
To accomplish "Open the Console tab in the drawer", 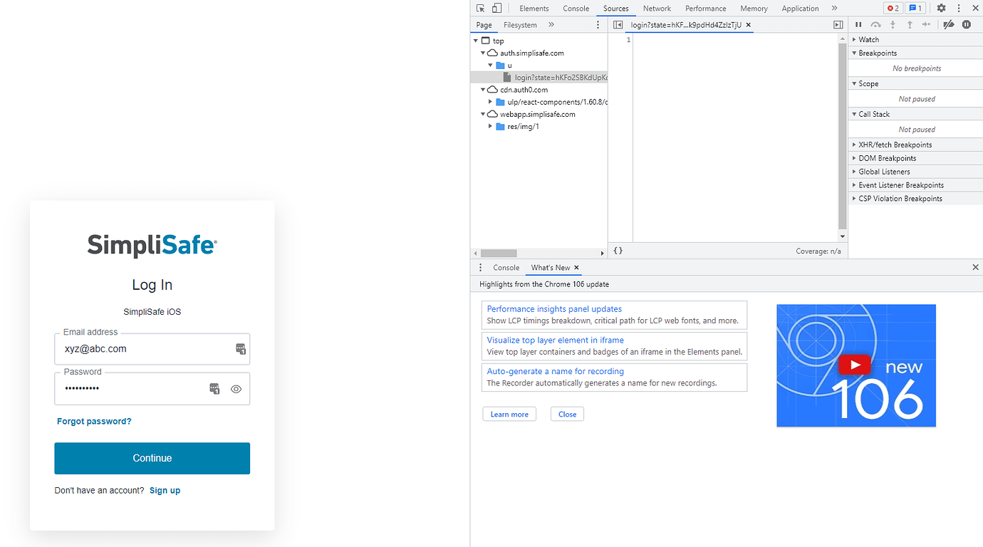I will coord(506,268).
